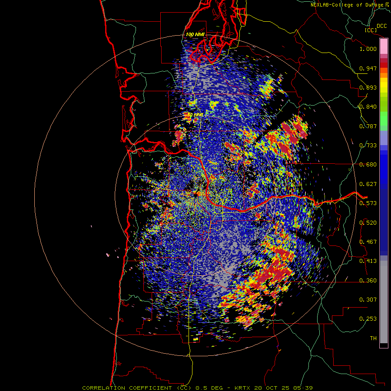Click the 100 NMI range ring label
This screenshot has height=391, width=391.
[195, 34]
